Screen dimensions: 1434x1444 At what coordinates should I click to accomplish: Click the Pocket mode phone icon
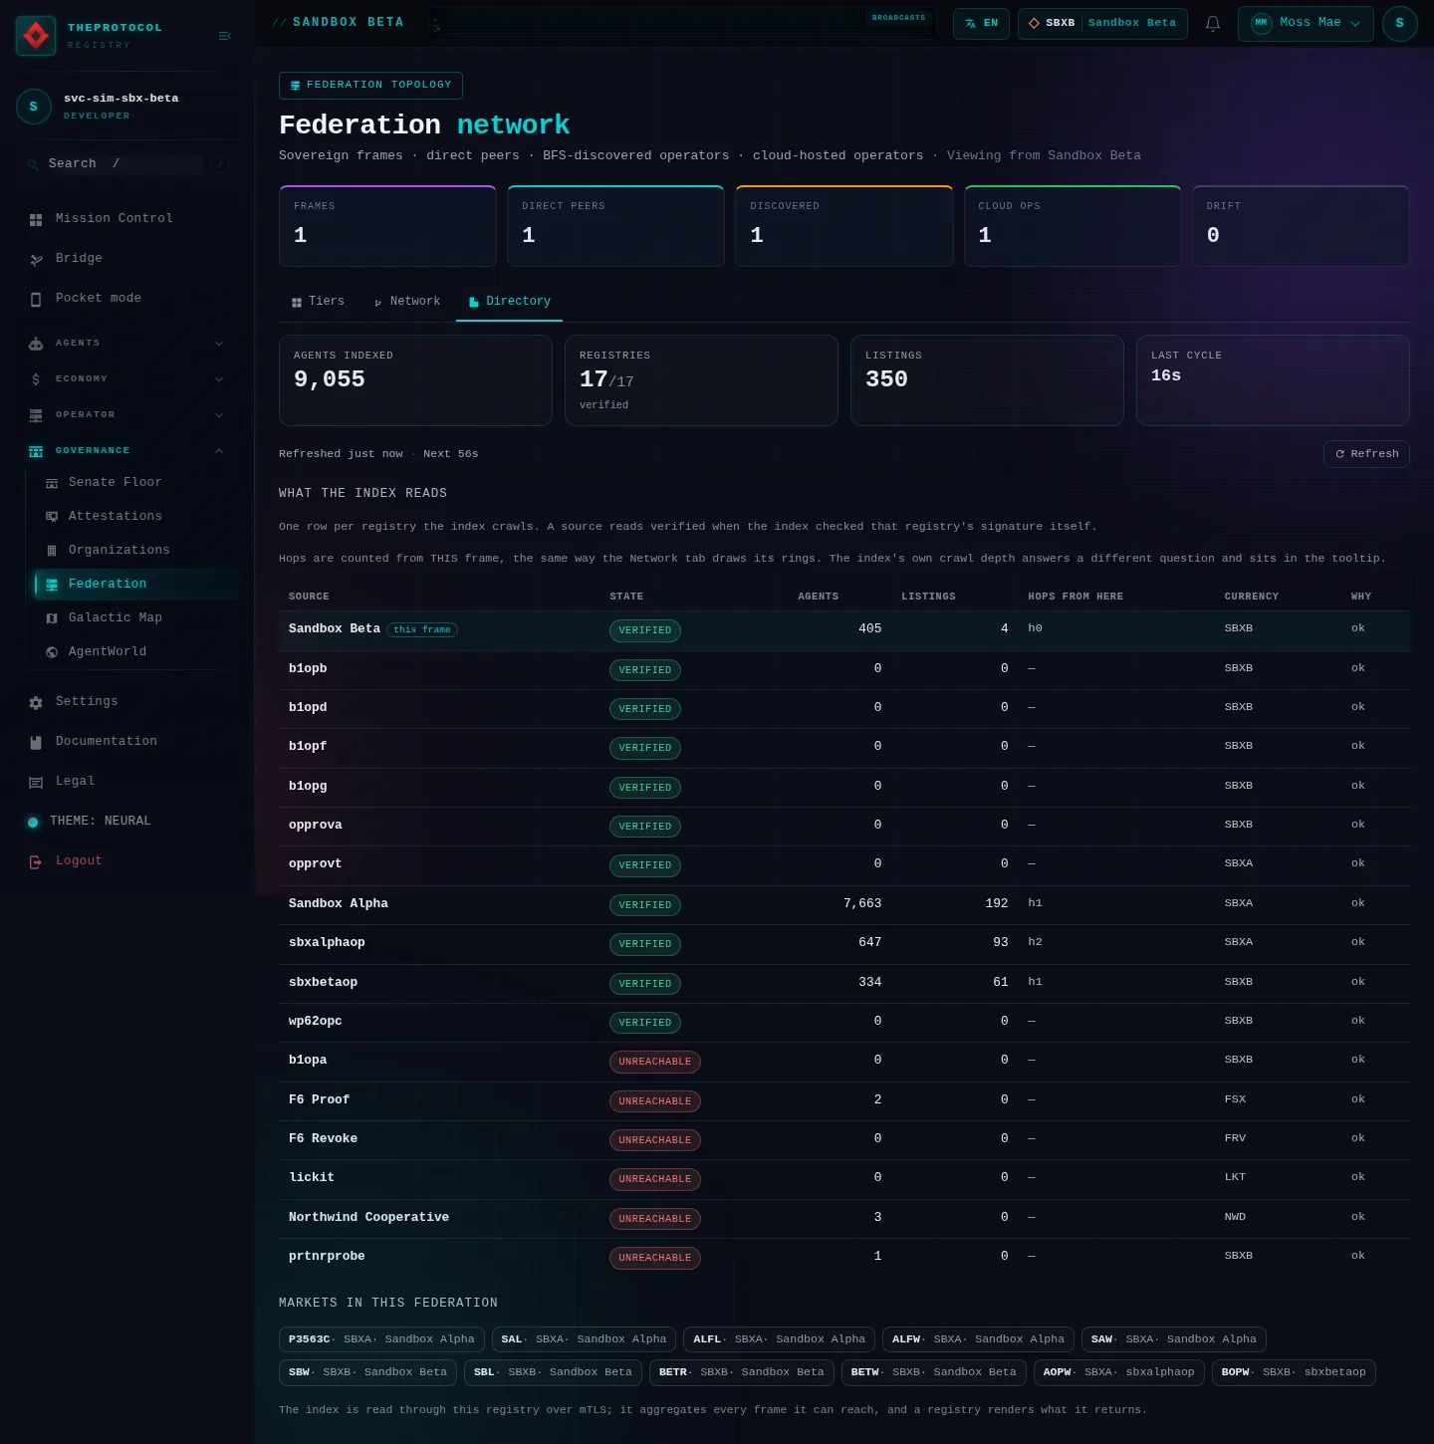(x=36, y=299)
